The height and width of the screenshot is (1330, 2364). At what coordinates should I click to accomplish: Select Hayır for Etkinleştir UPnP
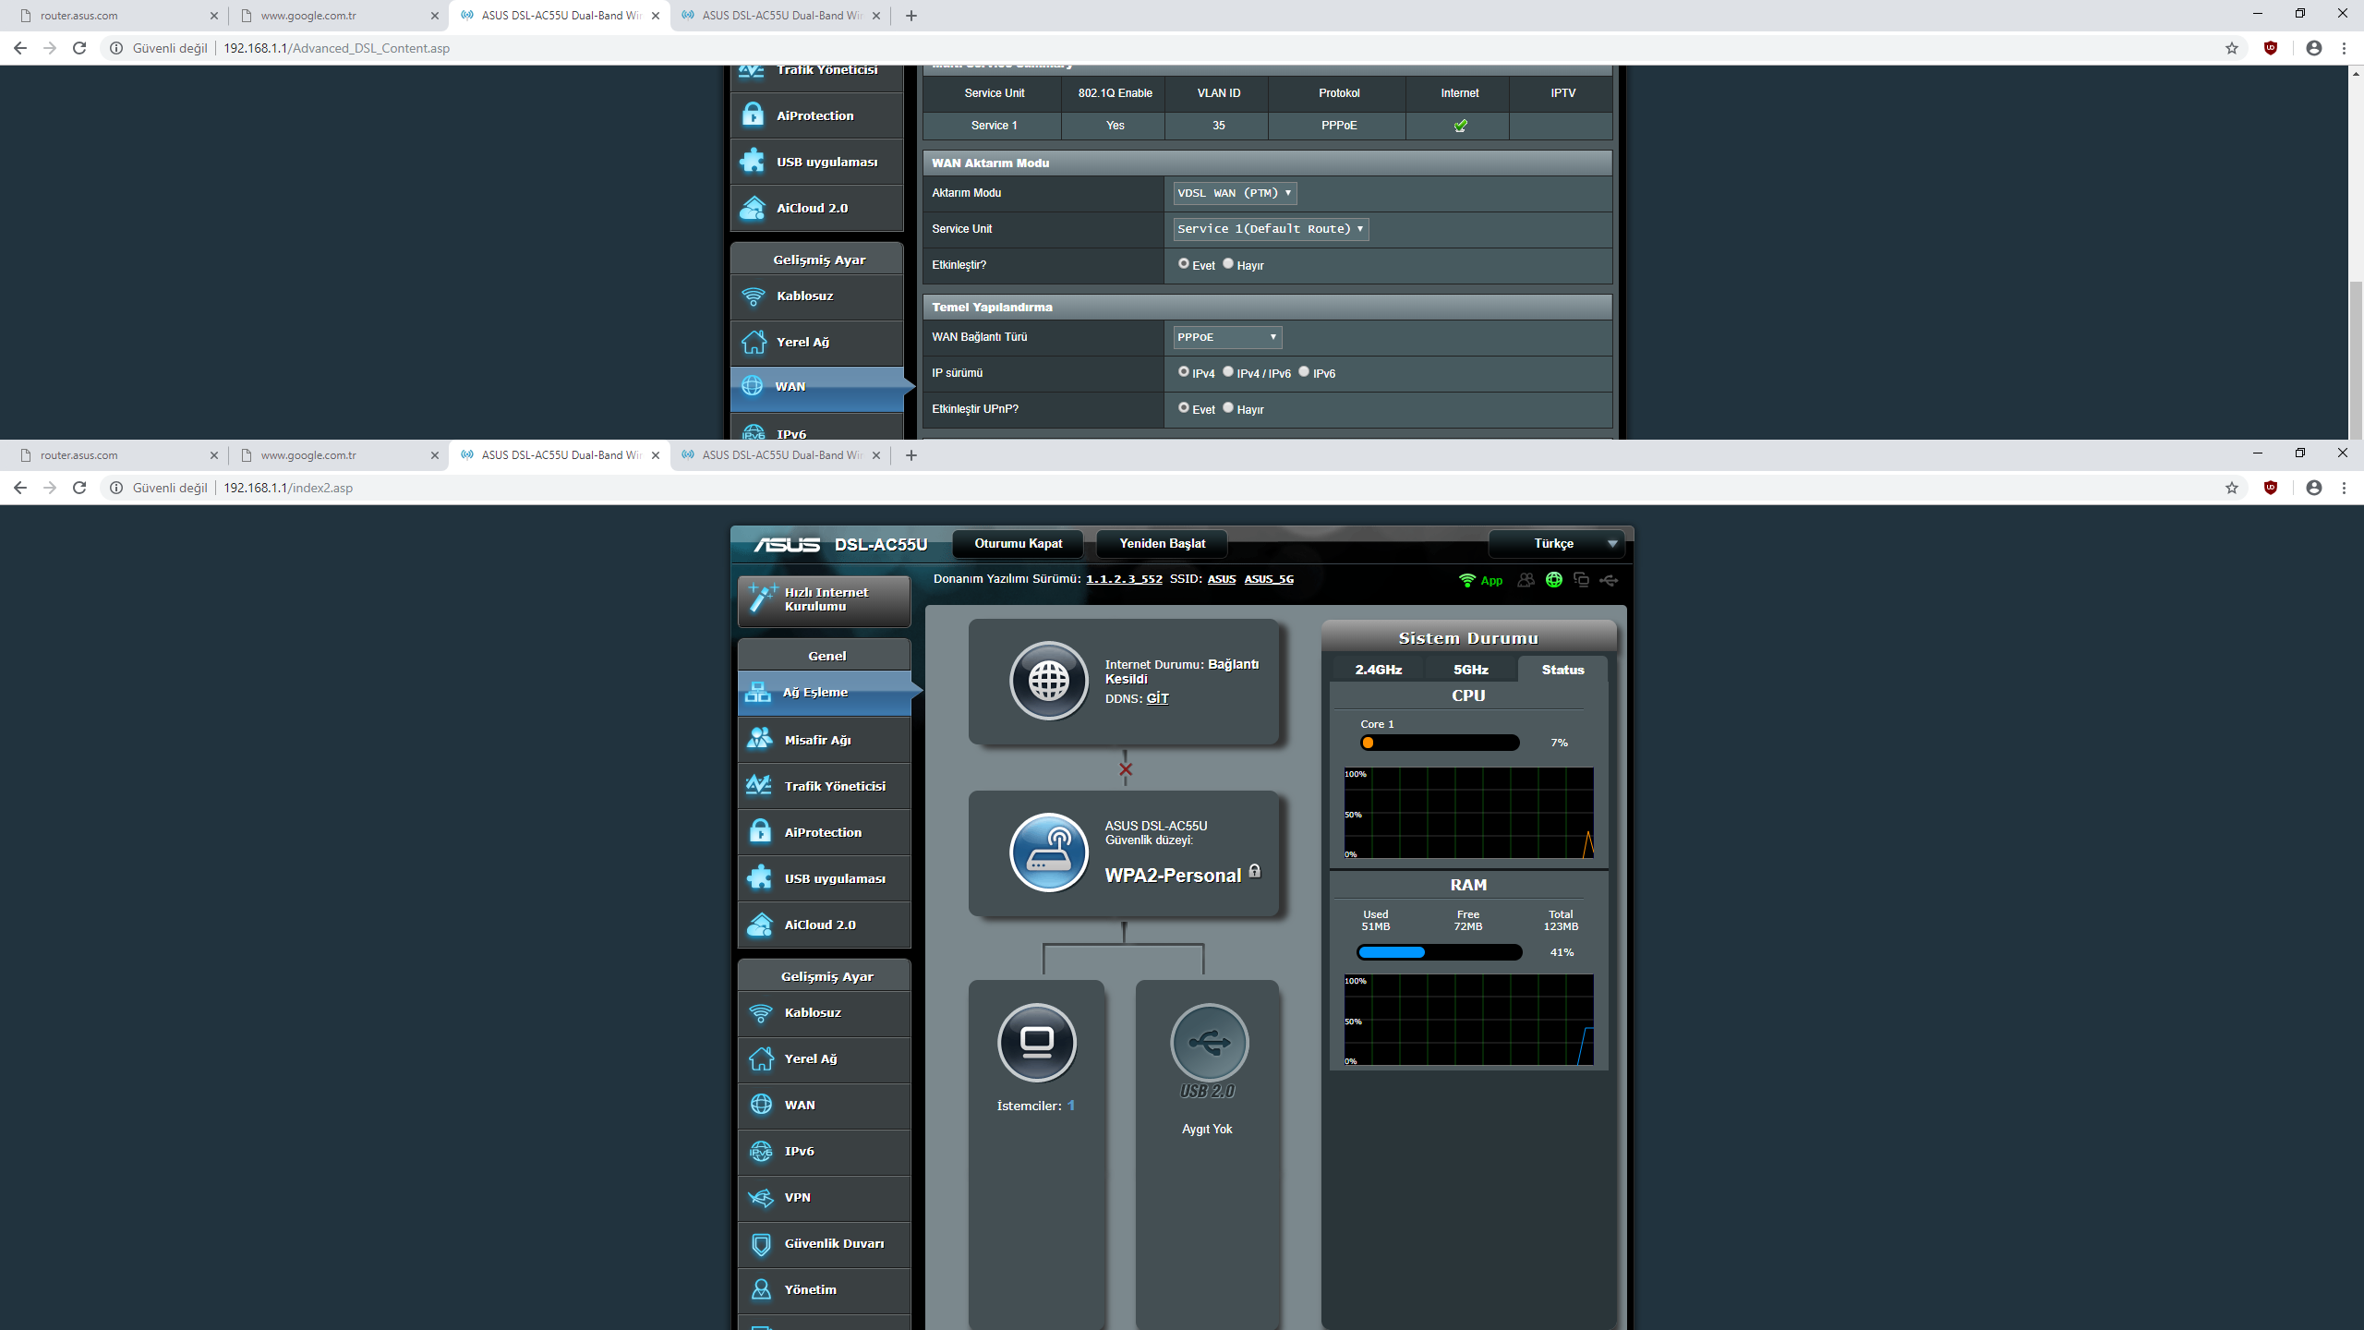[x=1228, y=408]
